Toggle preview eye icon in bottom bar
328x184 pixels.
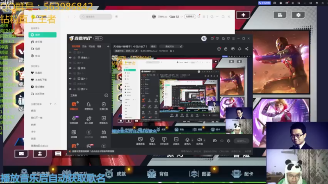point(222,141)
